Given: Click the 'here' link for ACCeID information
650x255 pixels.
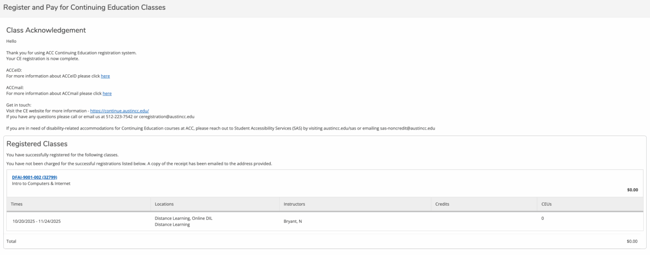Looking at the screenshot, I should coord(105,76).
